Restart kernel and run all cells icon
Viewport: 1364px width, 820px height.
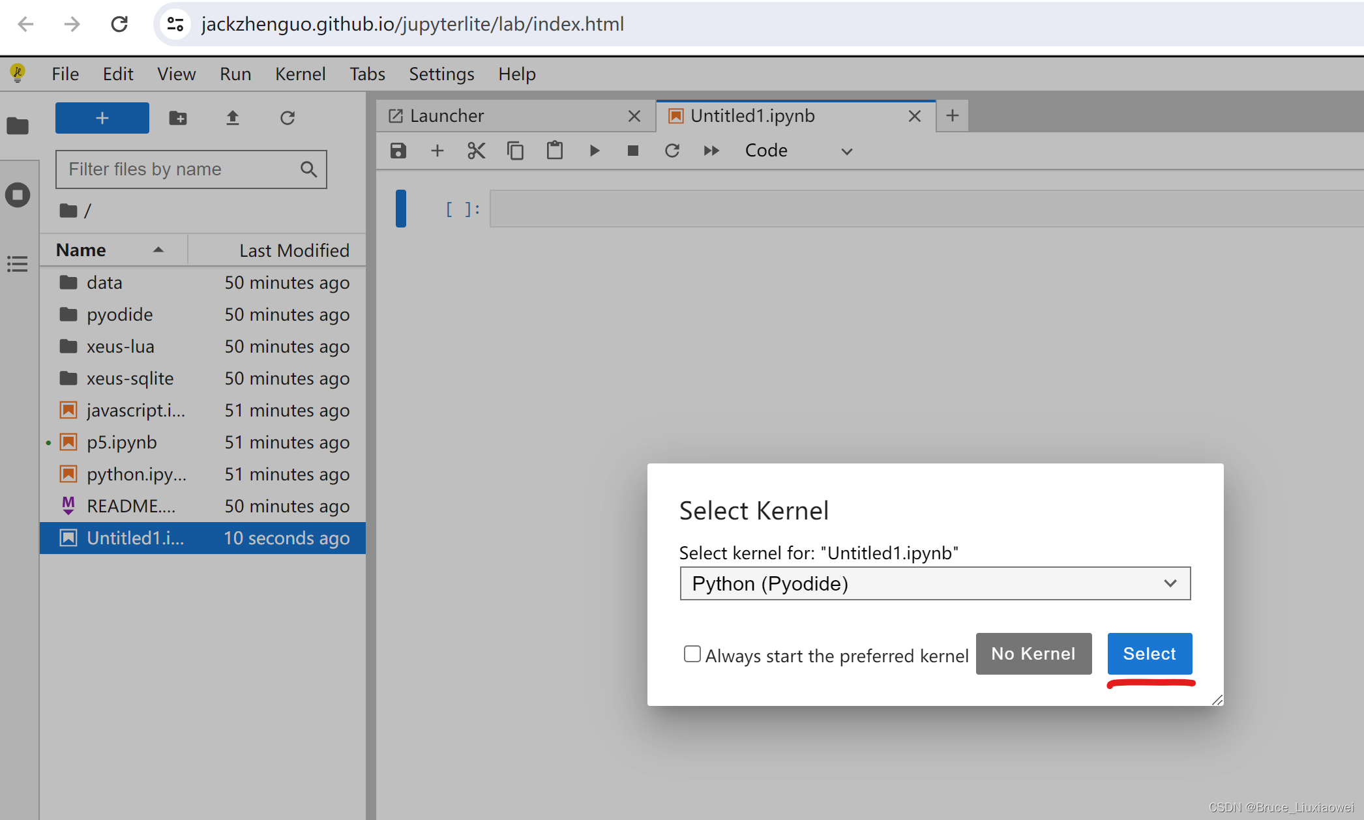pos(711,151)
